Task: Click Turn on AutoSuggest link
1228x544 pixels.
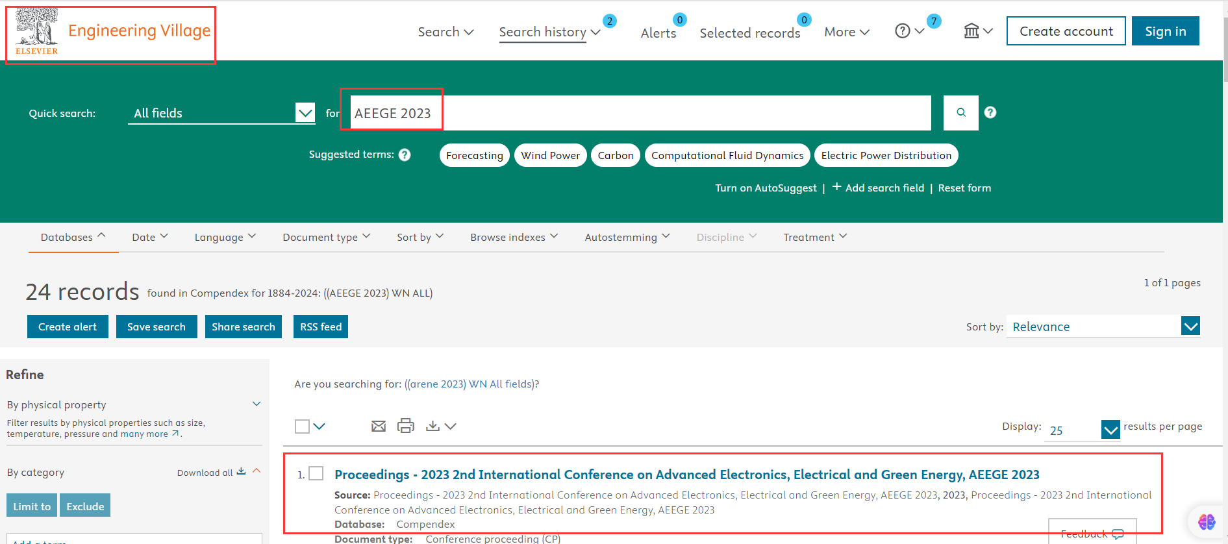Action: (766, 188)
